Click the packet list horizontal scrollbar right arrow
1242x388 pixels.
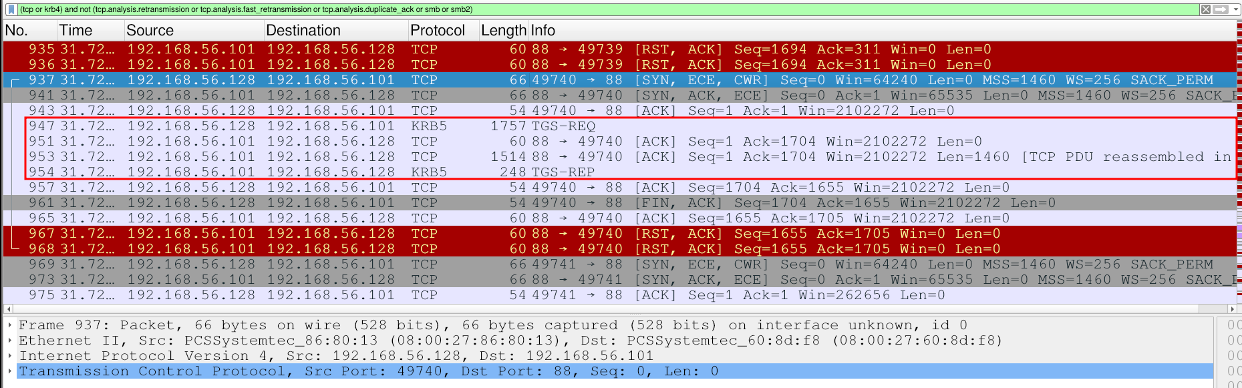1232,309
